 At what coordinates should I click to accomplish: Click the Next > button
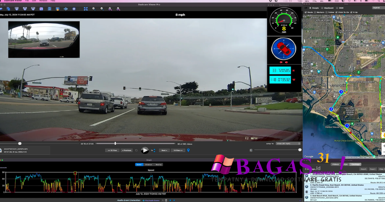(164, 150)
